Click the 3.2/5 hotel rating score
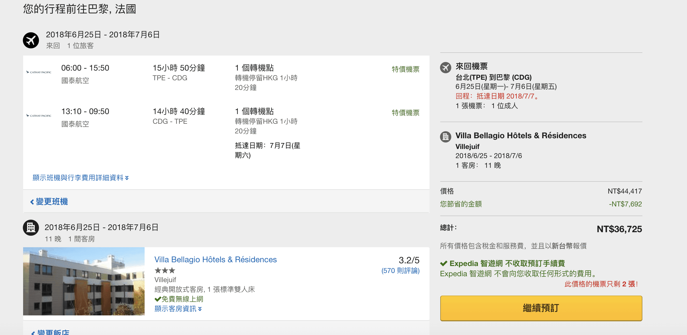Viewport: 687px width, 335px height. [x=409, y=260]
